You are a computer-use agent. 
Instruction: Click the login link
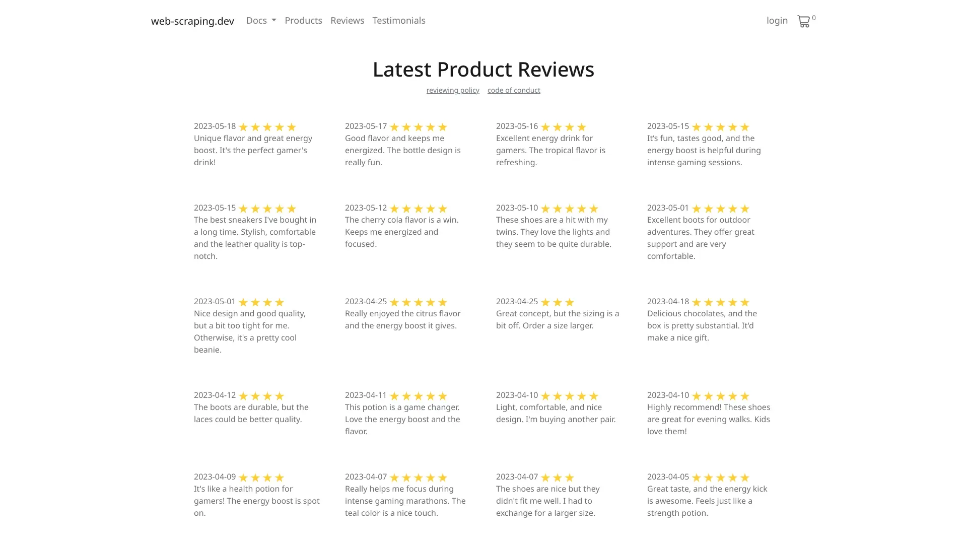777,21
